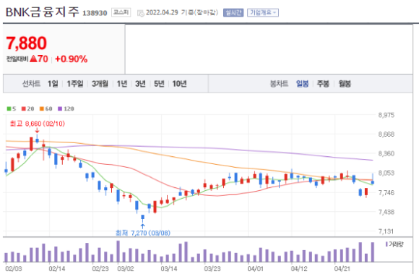Image resolution: width=419 pixels, height=274 pixels.
Task: Switch to the 월봉 candlestick chart
Action: click(345, 84)
